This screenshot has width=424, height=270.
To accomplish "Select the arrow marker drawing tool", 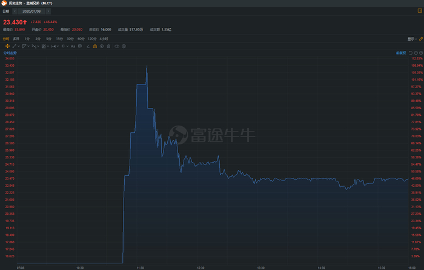I will (63, 46).
